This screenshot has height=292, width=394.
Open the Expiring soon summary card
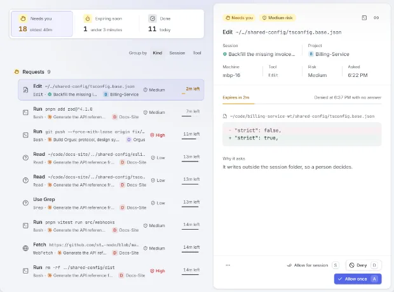[x=106, y=24]
